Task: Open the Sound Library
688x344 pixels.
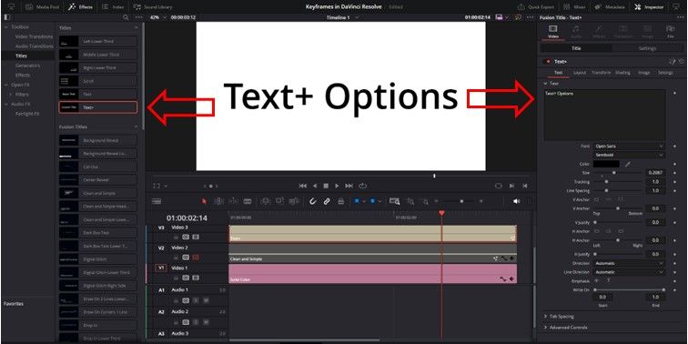Action: click(x=153, y=7)
